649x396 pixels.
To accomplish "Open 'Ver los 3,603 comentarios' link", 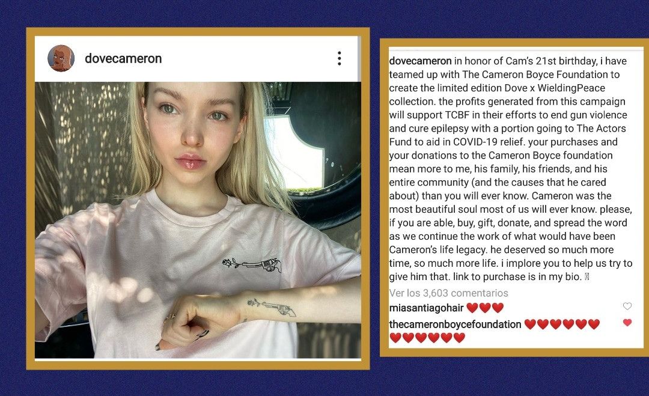I will point(449,293).
